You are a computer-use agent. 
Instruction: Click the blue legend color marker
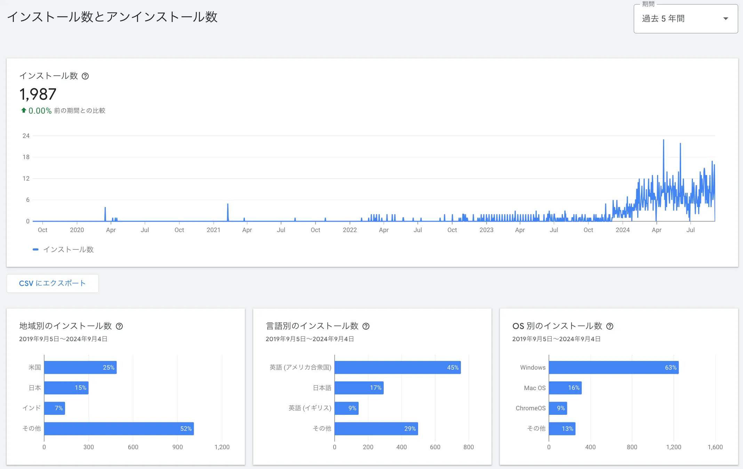35,249
